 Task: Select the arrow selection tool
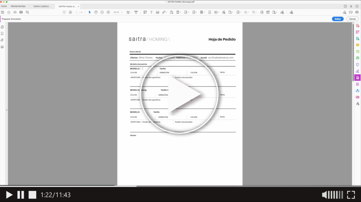coord(90,12)
